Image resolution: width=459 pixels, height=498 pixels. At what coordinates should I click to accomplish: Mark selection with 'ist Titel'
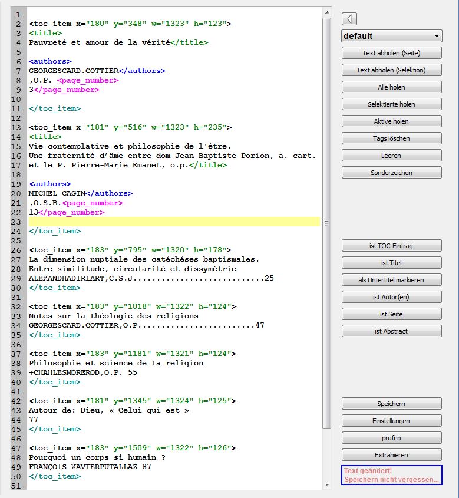[391, 263]
